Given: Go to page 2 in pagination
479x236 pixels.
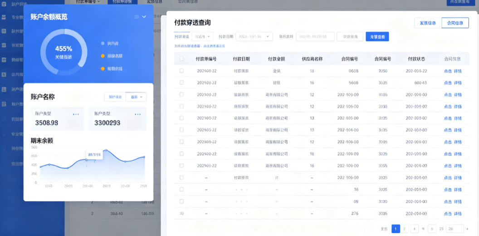Looking at the screenshot, I should tap(405, 229).
